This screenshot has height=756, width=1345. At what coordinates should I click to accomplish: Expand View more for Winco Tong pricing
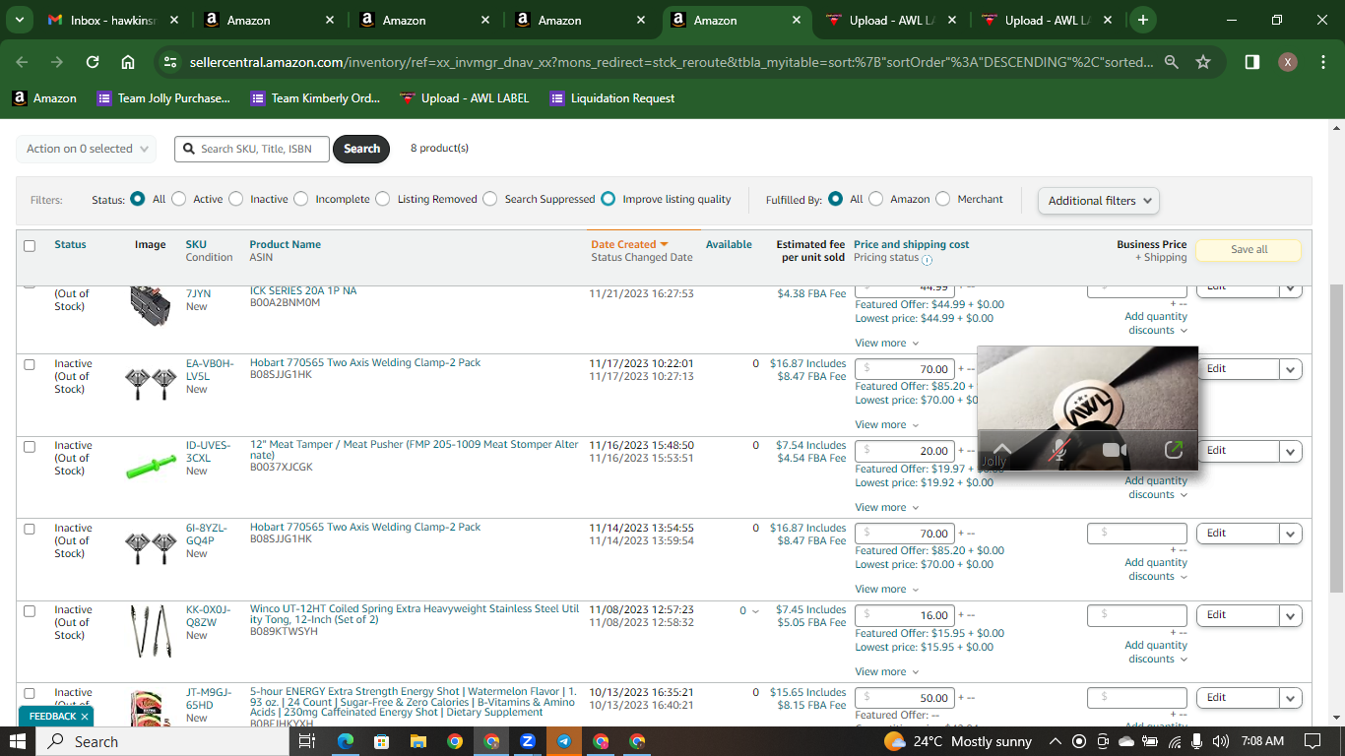[886, 672]
